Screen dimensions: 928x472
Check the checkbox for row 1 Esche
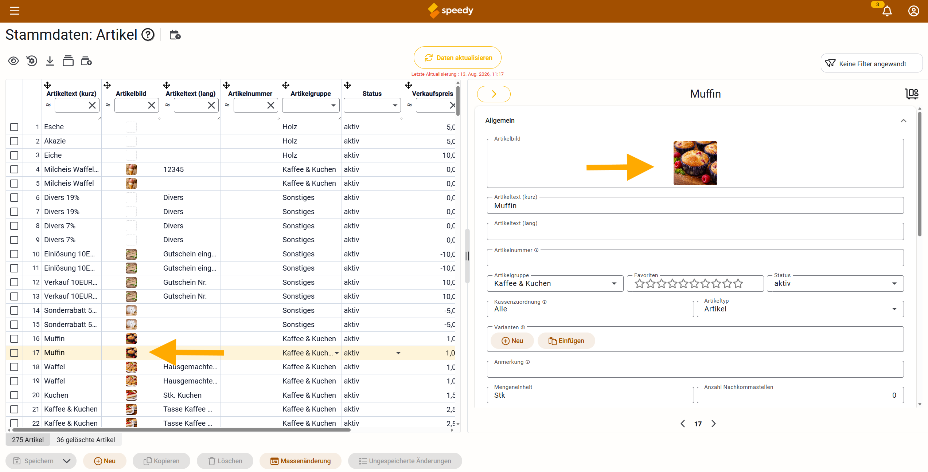[14, 127]
